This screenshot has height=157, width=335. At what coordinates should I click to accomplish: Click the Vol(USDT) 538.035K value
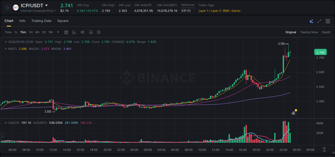pyautogui.click(x=56, y=123)
